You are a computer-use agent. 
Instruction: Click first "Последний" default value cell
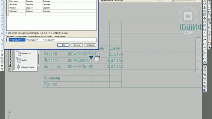[x=17, y=40]
